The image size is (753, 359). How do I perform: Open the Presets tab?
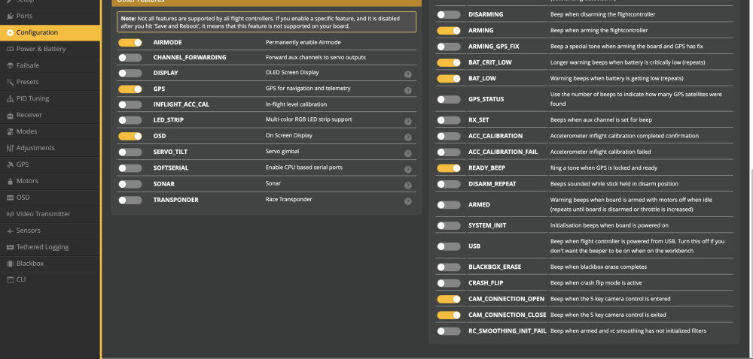(28, 82)
